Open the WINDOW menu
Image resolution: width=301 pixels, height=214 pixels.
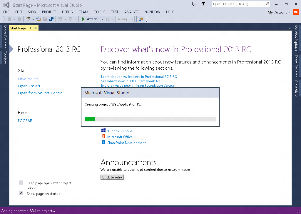click(x=153, y=12)
